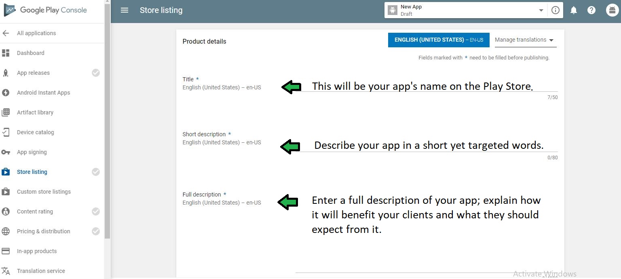
Task: Click into the Full description text area
Action: click(427, 232)
